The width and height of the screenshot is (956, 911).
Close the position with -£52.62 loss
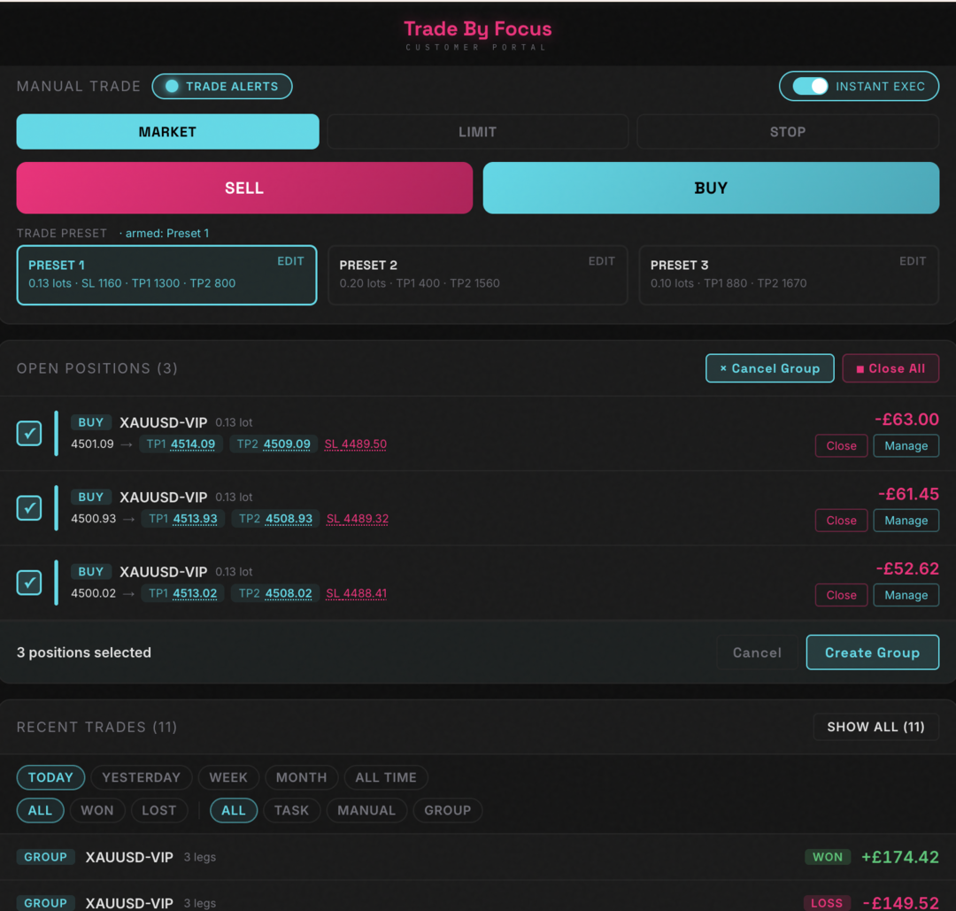(842, 595)
